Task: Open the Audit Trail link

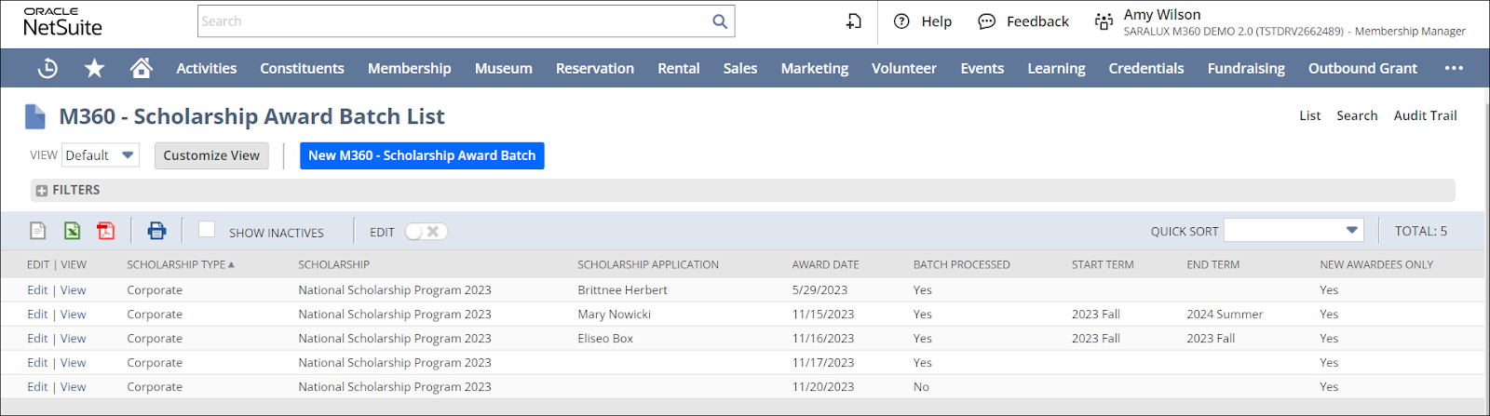Action: [1425, 115]
